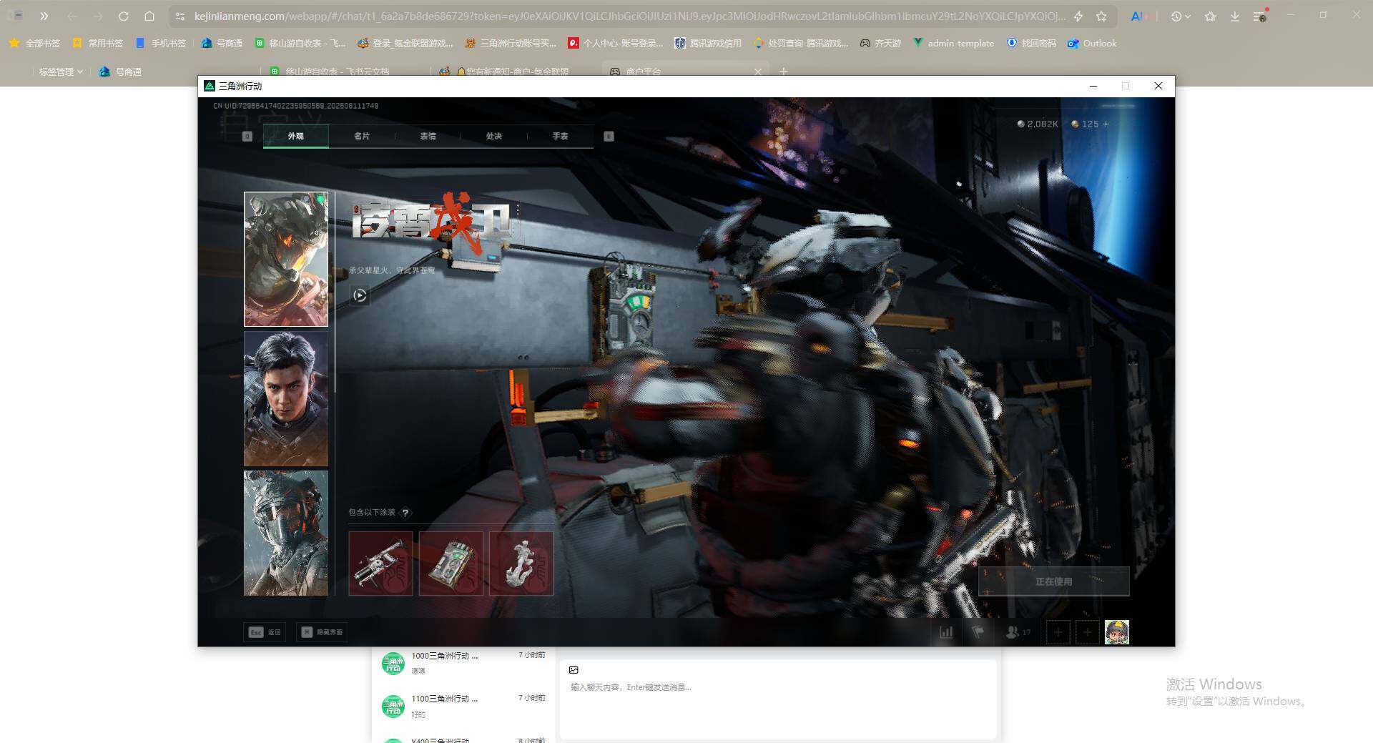Select the armored case skin thumbnail
This screenshot has height=743, width=1373.
point(451,564)
